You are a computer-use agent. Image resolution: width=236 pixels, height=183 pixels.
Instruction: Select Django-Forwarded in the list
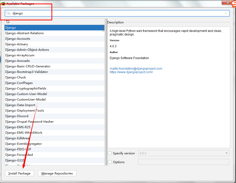coord(54,155)
